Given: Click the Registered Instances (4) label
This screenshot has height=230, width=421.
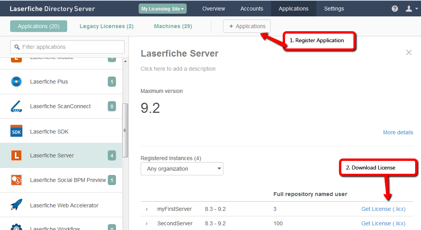Looking at the screenshot, I should point(171,158).
